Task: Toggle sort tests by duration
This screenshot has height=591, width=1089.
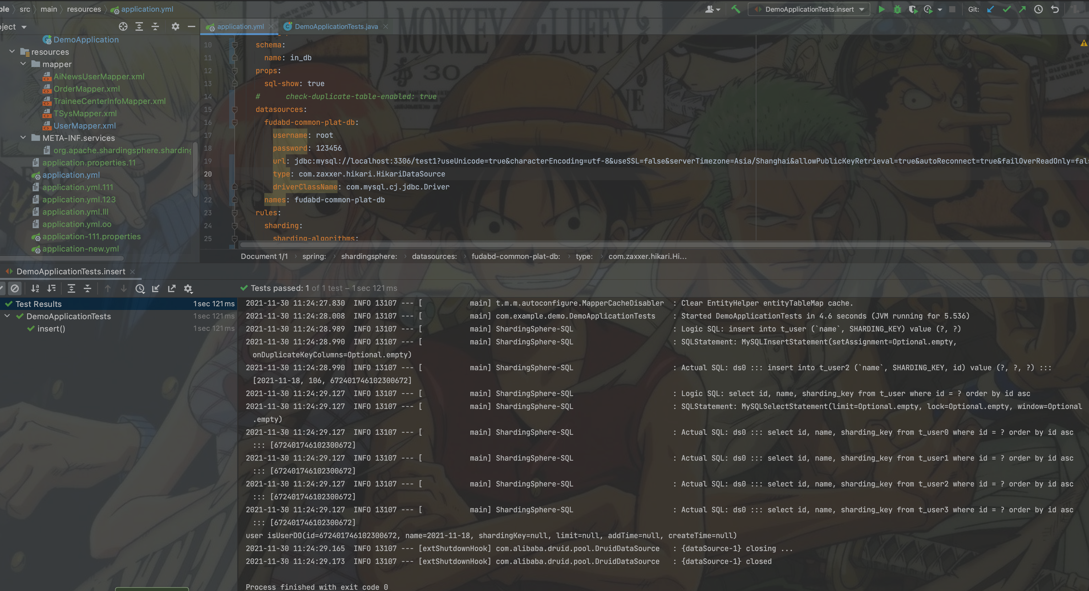Action: tap(51, 288)
